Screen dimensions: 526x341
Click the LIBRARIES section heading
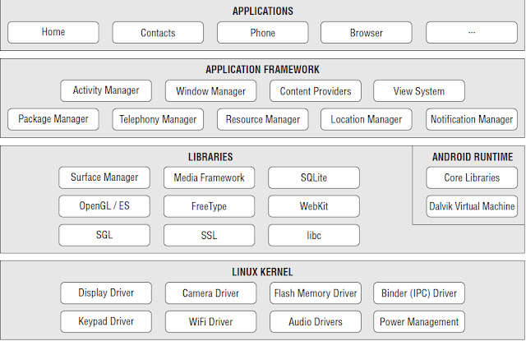[x=210, y=157]
